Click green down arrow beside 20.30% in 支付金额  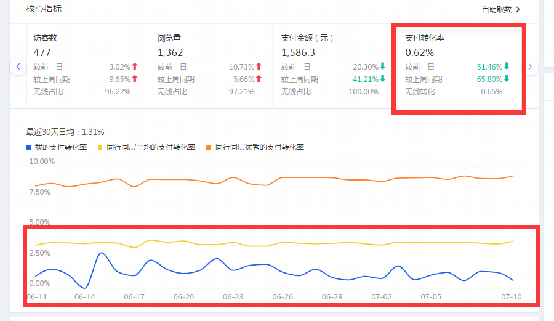click(x=382, y=67)
